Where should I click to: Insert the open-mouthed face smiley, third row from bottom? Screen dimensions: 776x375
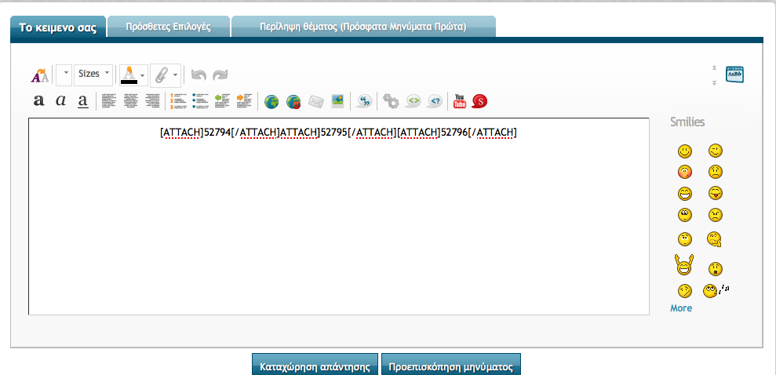click(x=685, y=239)
